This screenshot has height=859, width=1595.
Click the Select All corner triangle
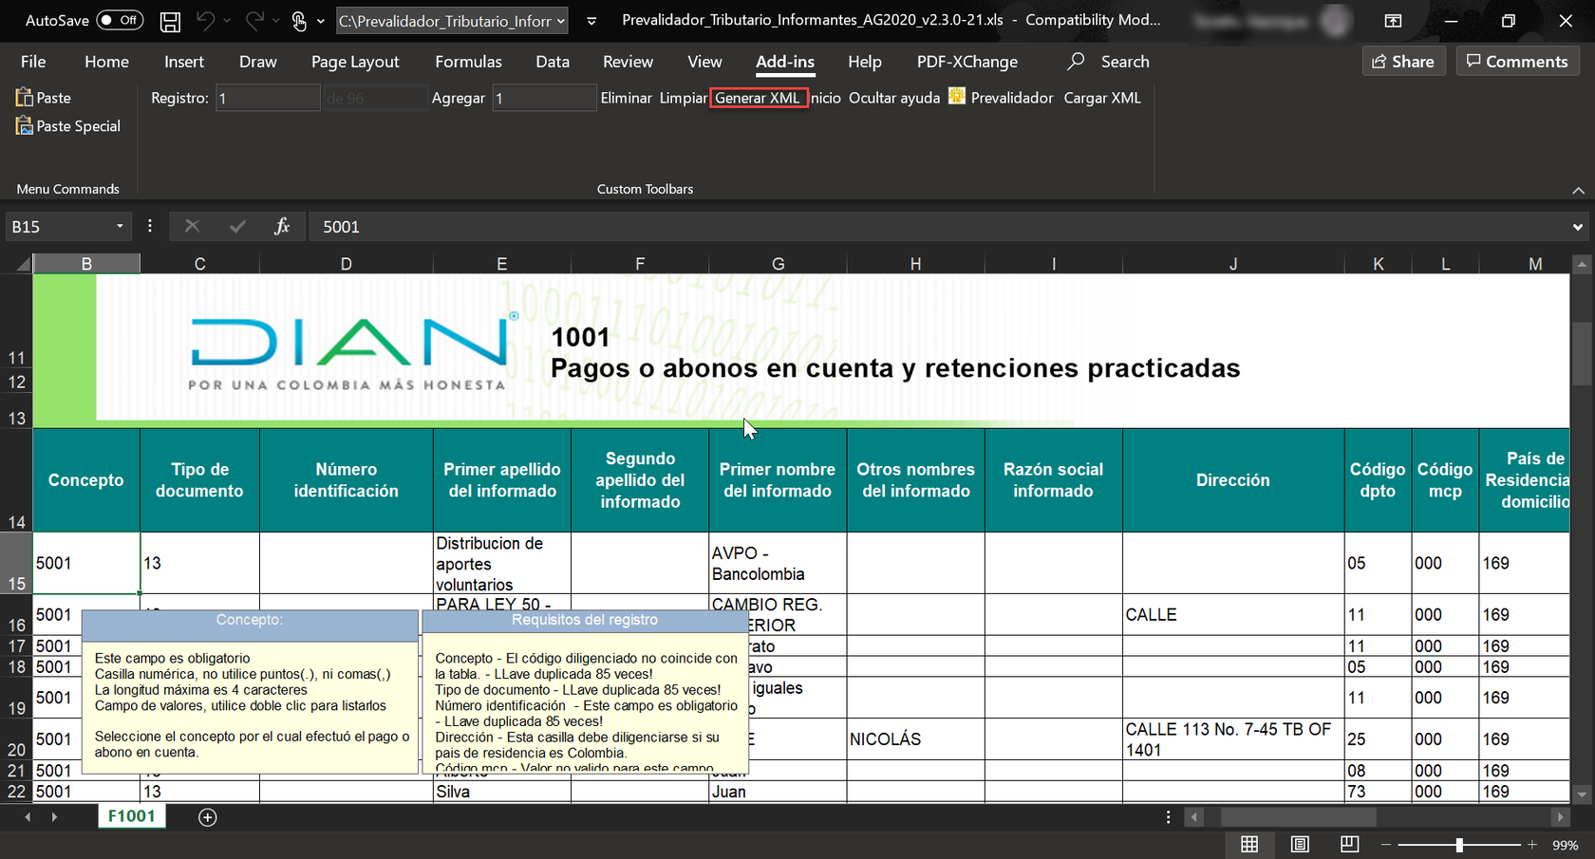pos(23,264)
